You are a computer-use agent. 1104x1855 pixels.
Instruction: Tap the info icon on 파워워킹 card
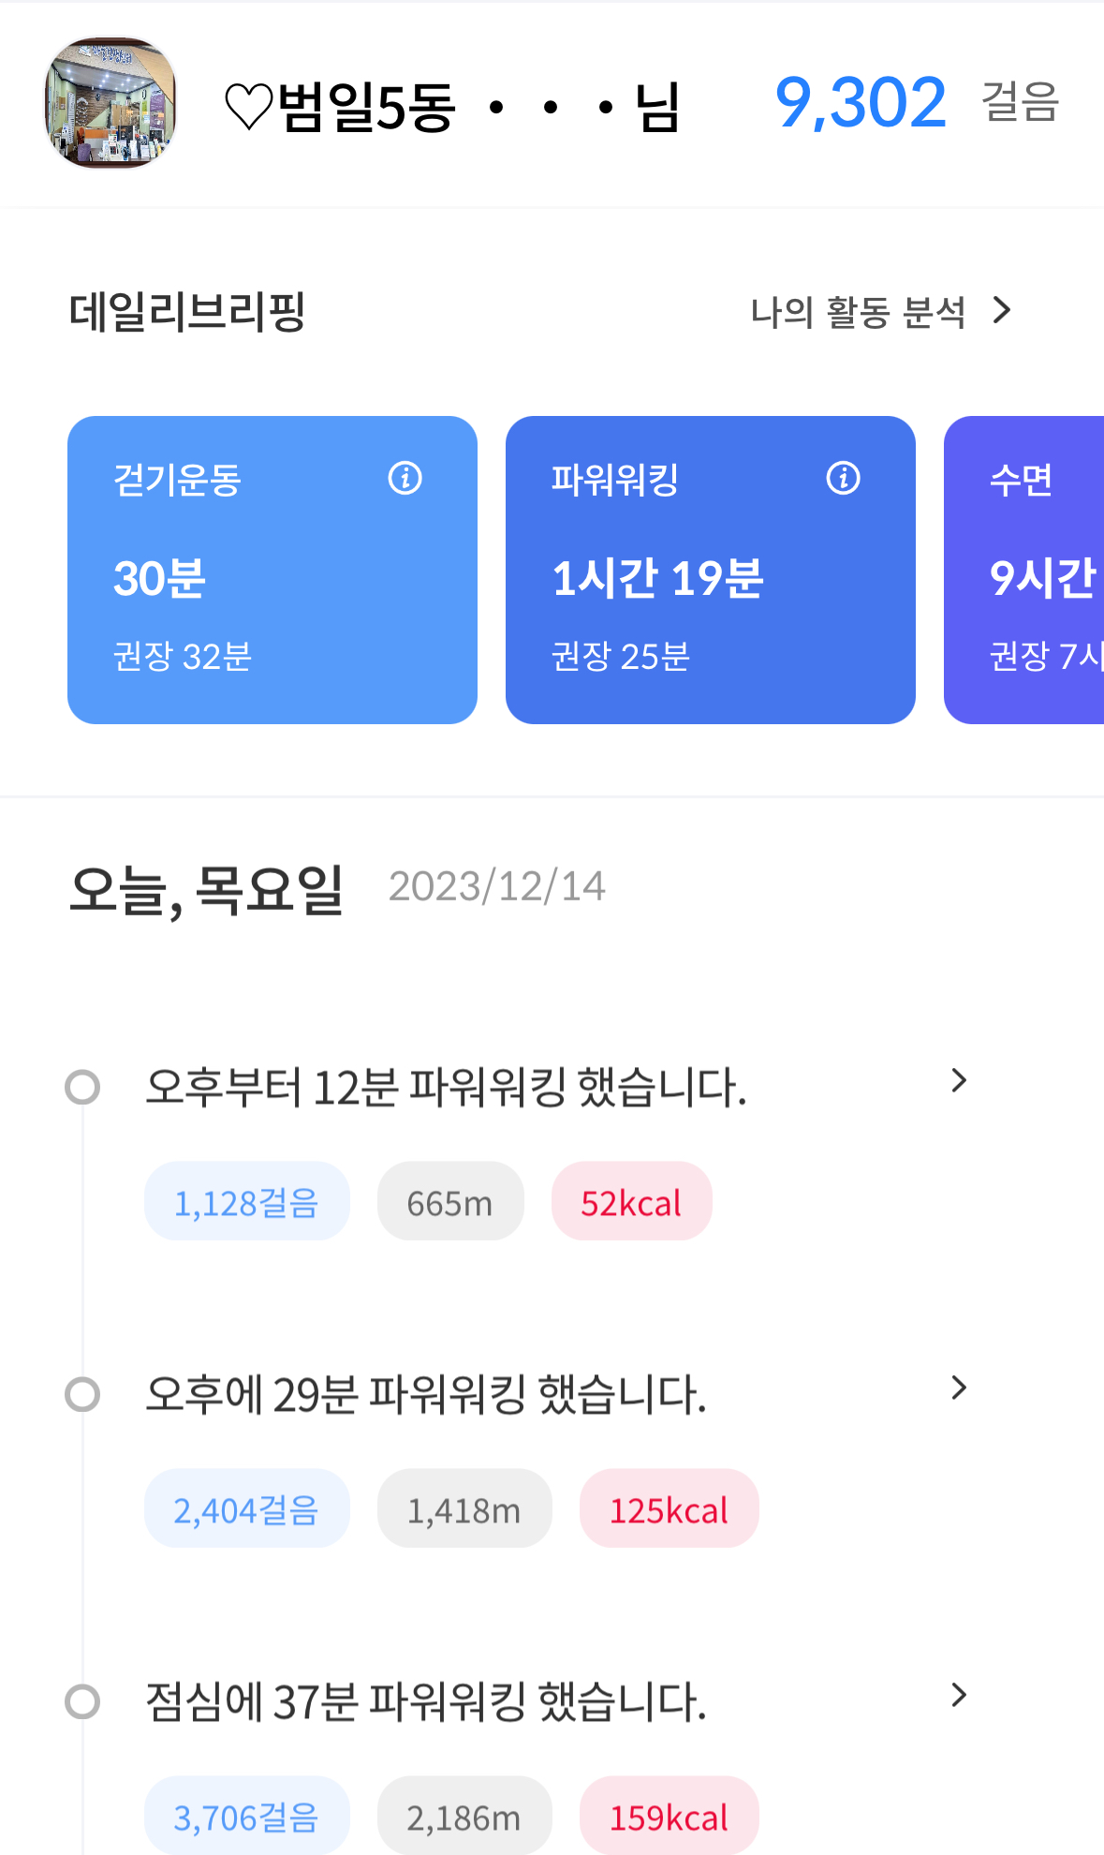tap(843, 478)
